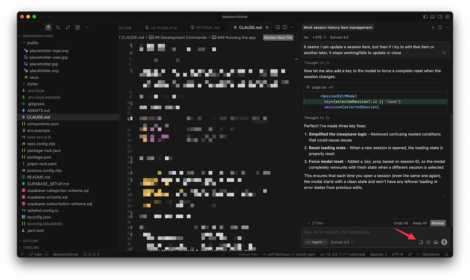Open the Search view icon

(x=58, y=27)
